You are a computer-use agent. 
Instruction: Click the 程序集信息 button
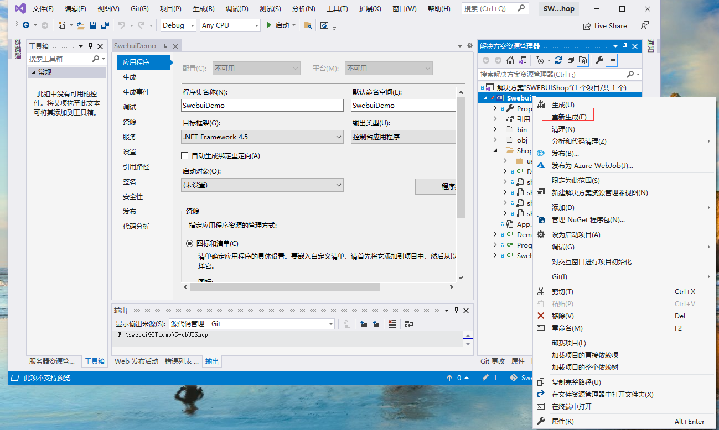click(x=436, y=186)
